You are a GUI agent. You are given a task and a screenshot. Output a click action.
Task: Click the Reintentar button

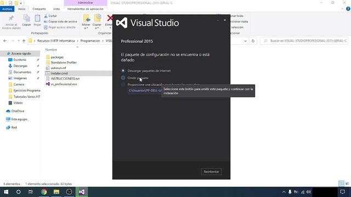[211, 171]
